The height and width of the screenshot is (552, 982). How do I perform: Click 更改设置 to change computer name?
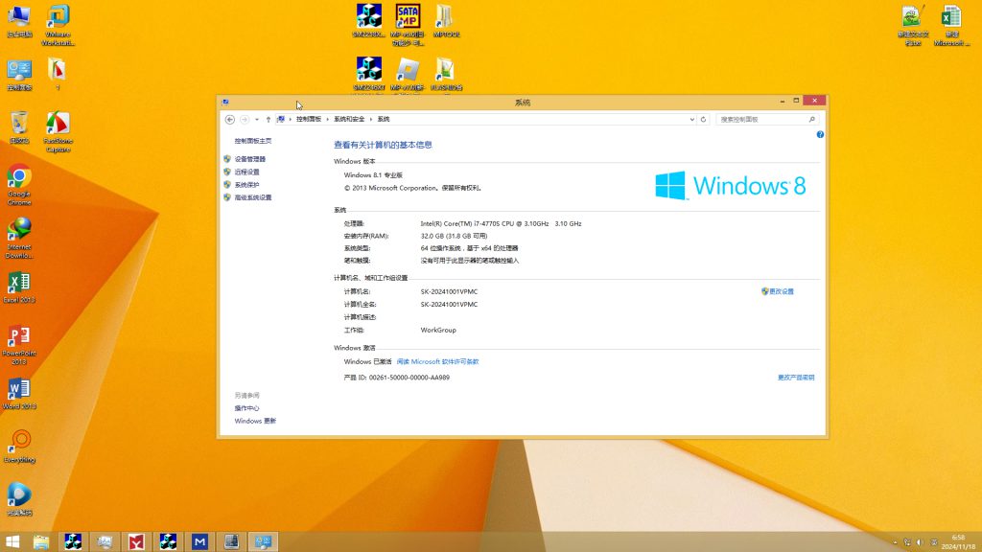(781, 291)
